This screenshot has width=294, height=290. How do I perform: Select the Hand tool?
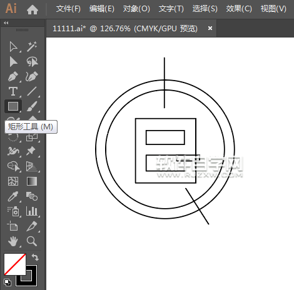click(x=13, y=241)
